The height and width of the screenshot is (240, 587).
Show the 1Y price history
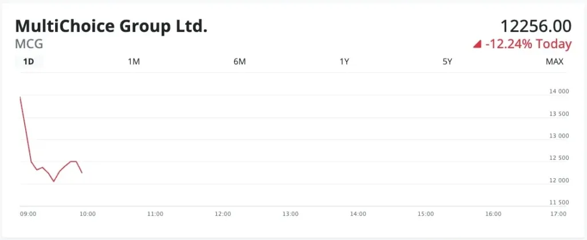click(x=344, y=62)
